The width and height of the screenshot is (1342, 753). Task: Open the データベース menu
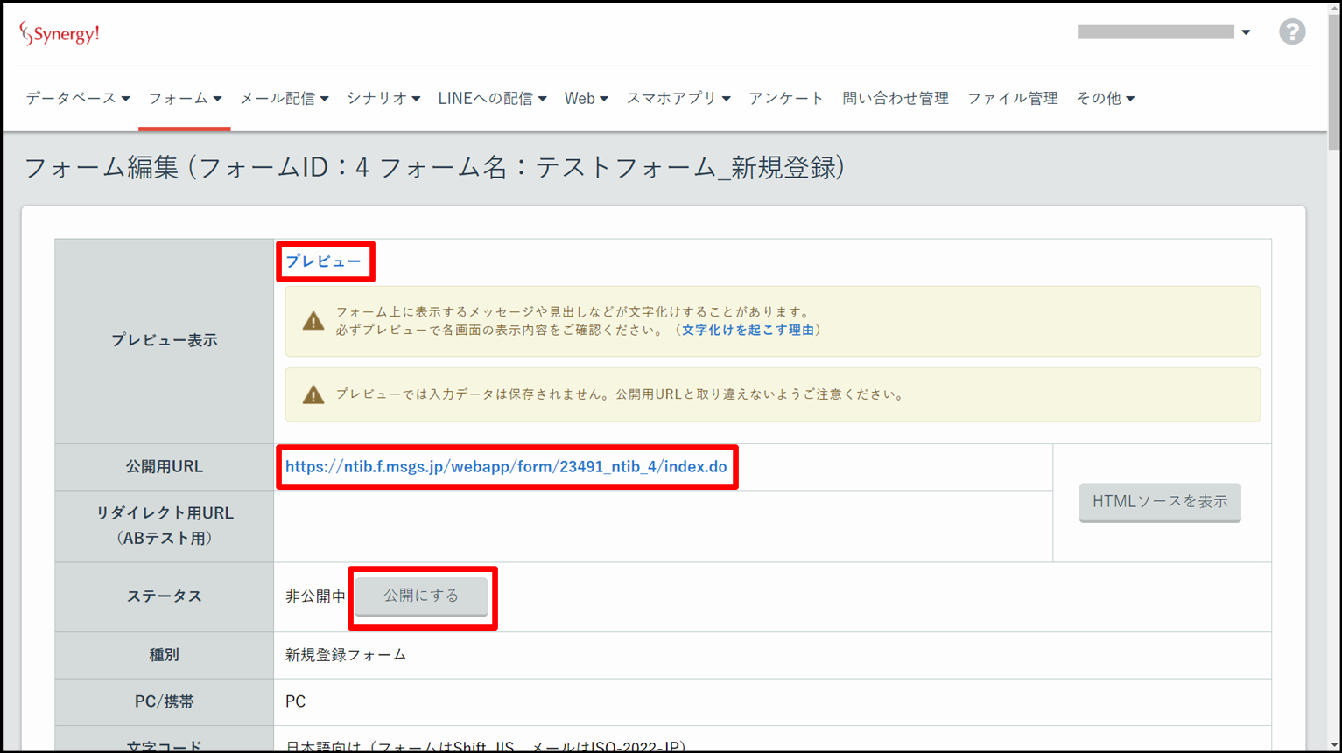pyautogui.click(x=78, y=99)
